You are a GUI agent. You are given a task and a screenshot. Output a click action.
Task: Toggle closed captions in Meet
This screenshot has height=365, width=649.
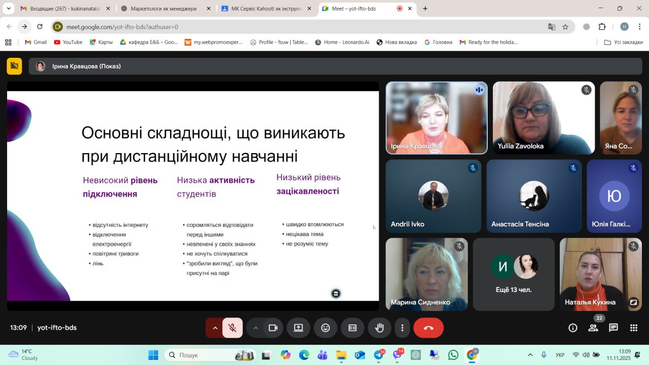point(352,328)
